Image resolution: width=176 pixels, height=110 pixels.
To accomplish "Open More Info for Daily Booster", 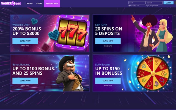I will click(x=108, y=86).
